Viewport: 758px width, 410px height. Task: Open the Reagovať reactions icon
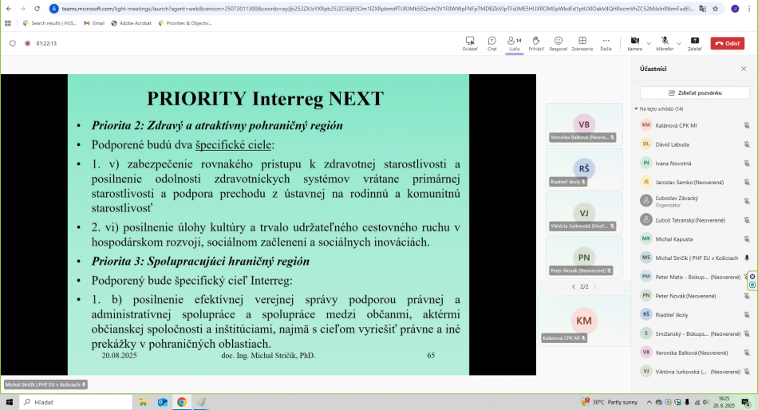[x=559, y=42]
